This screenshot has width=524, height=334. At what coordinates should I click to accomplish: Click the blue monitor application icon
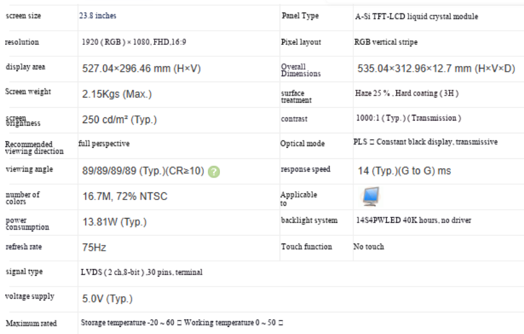coord(371,196)
